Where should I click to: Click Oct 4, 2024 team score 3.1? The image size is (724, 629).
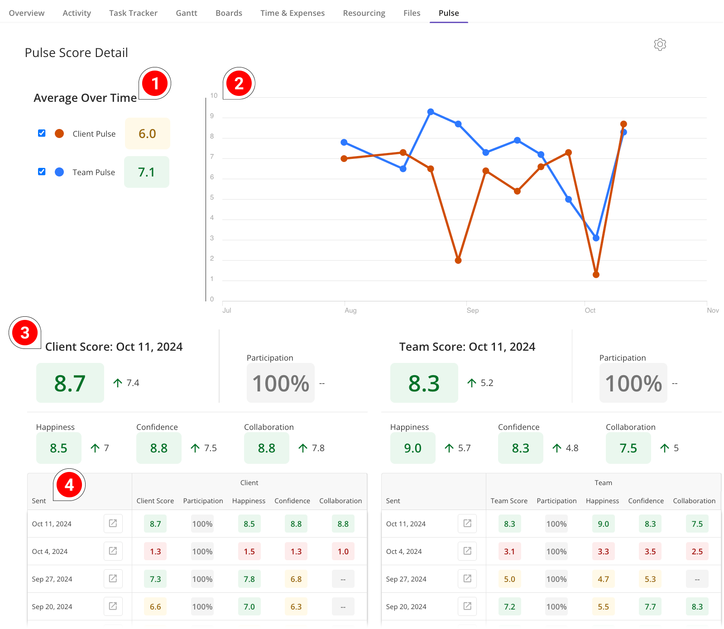pos(509,551)
